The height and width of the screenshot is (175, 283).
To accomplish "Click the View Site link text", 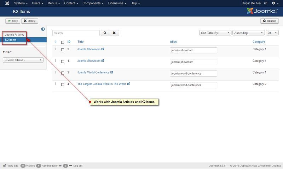I will tap(13, 165).
